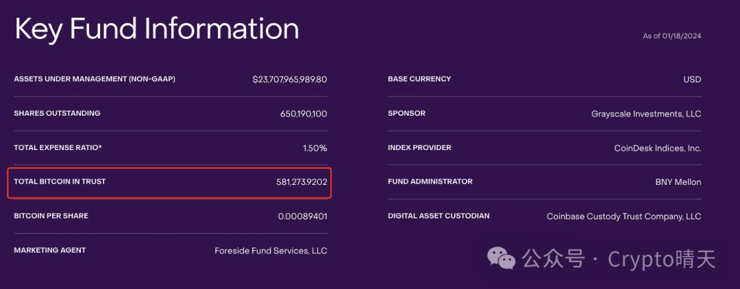Click the $23,707,965,989.80 AUM value
The image size is (740, 289).
pos(289,79)
